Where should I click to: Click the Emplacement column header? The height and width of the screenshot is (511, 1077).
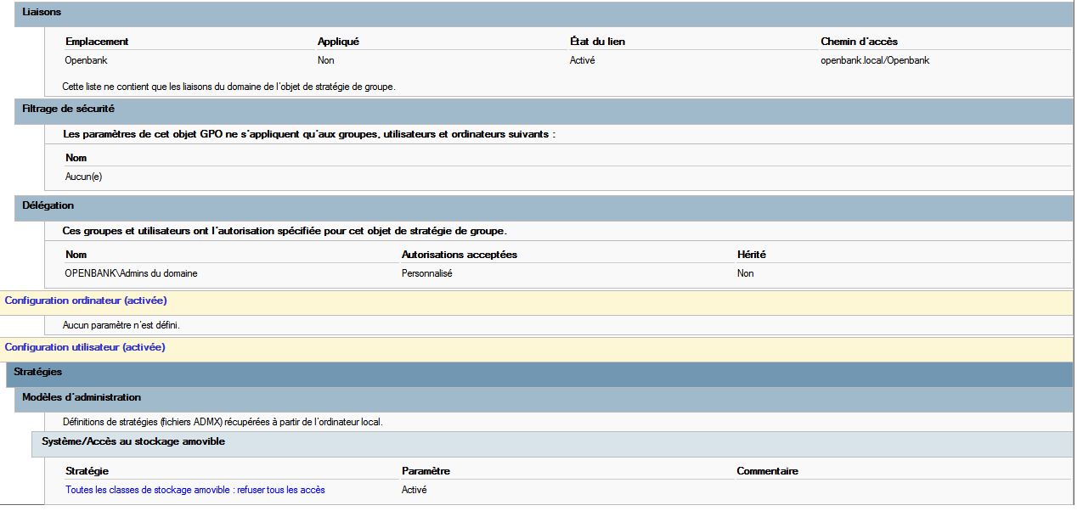pyautogui.click(x=97, y=42)
